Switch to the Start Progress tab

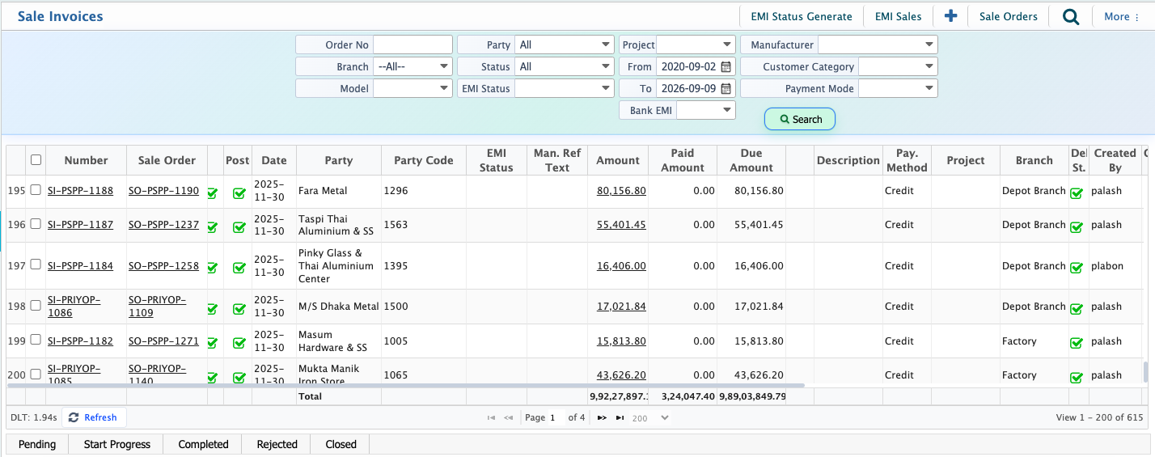click(x=117, y=444)
